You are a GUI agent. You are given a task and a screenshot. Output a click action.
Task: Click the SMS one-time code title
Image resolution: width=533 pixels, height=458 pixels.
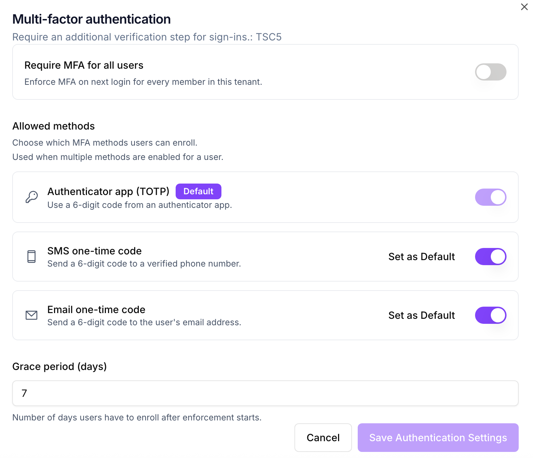94,251
